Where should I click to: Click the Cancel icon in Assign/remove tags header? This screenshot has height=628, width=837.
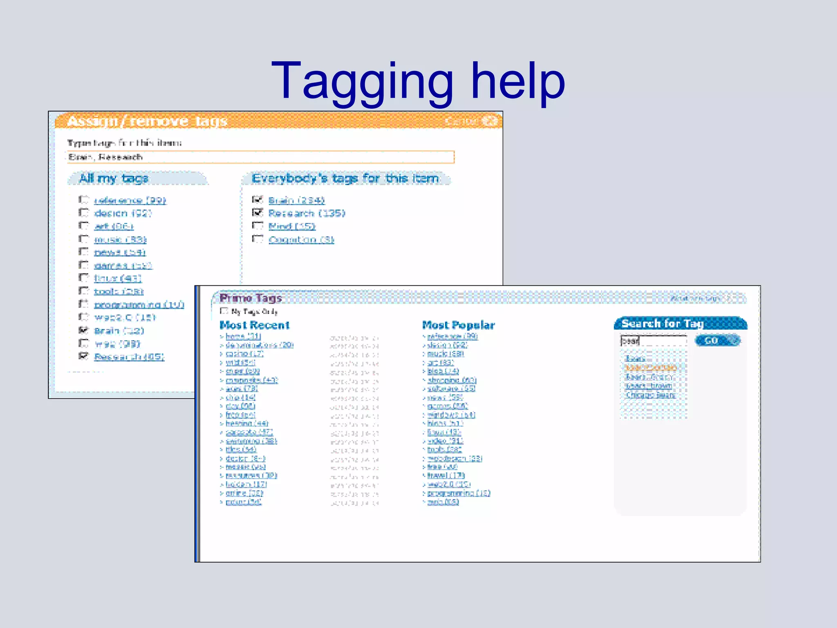[489, 121]
